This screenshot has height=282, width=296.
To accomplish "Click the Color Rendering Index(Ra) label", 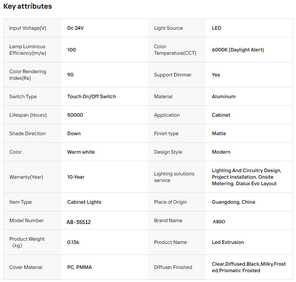I will click(28, 75).
